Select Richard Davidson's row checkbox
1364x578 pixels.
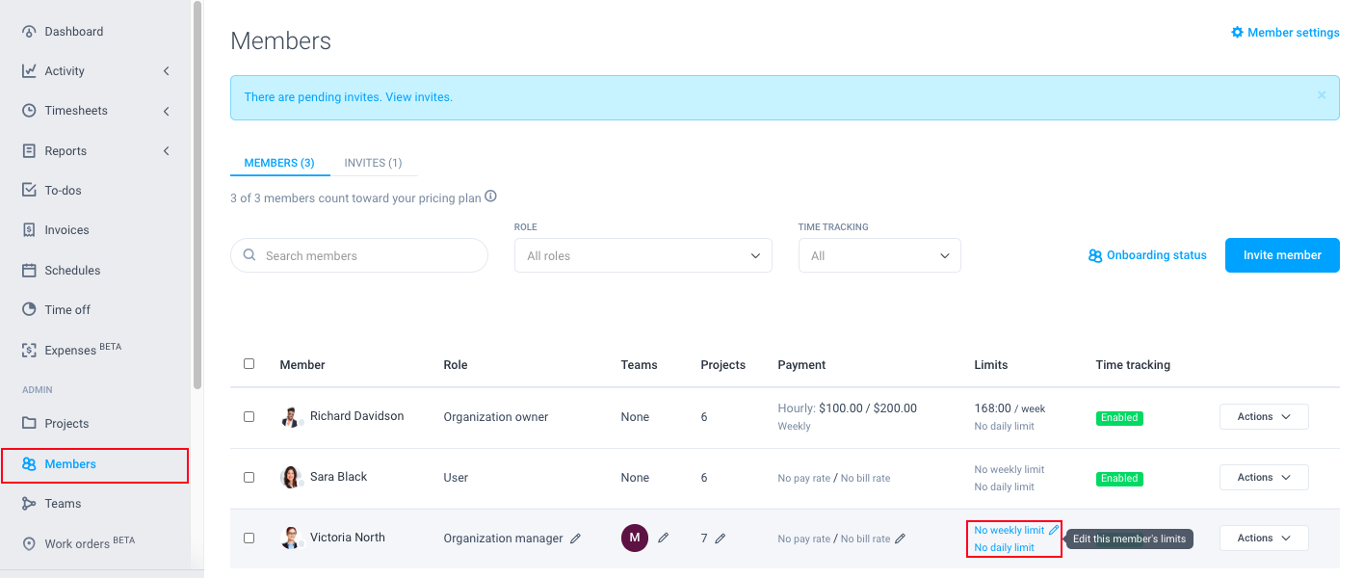click(249, 416)
